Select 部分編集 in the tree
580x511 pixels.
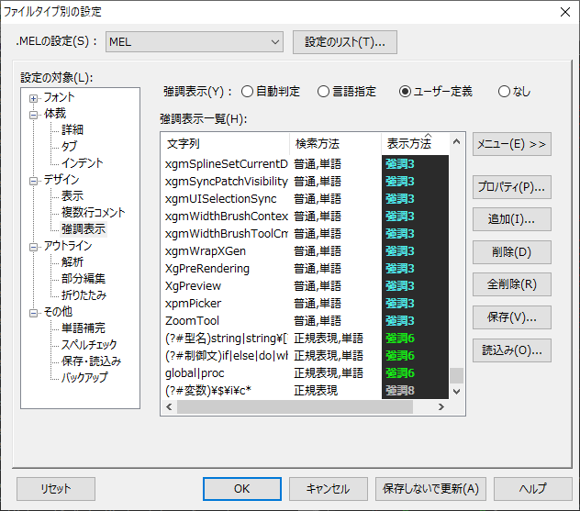(84, 279)
